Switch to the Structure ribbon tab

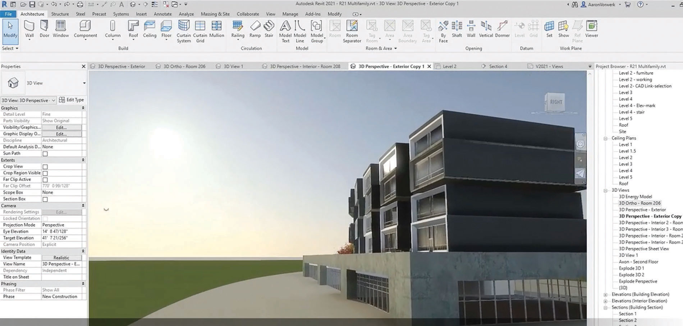[60, 14]
